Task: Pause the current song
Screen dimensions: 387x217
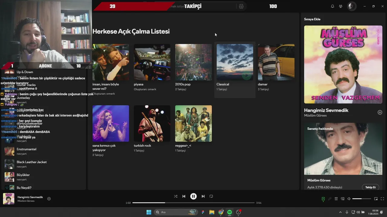Action: (x=193, y=196)
